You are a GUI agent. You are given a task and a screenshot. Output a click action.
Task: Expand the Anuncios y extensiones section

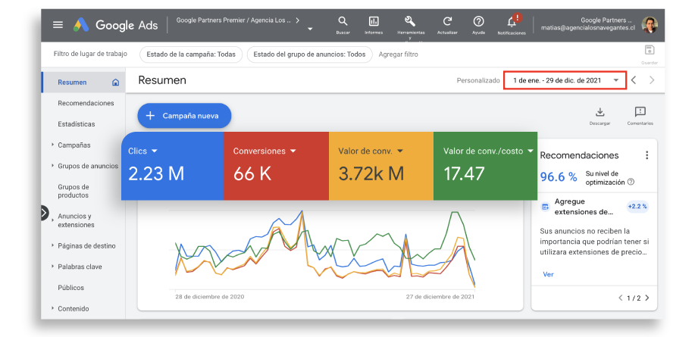click(53, 220)
